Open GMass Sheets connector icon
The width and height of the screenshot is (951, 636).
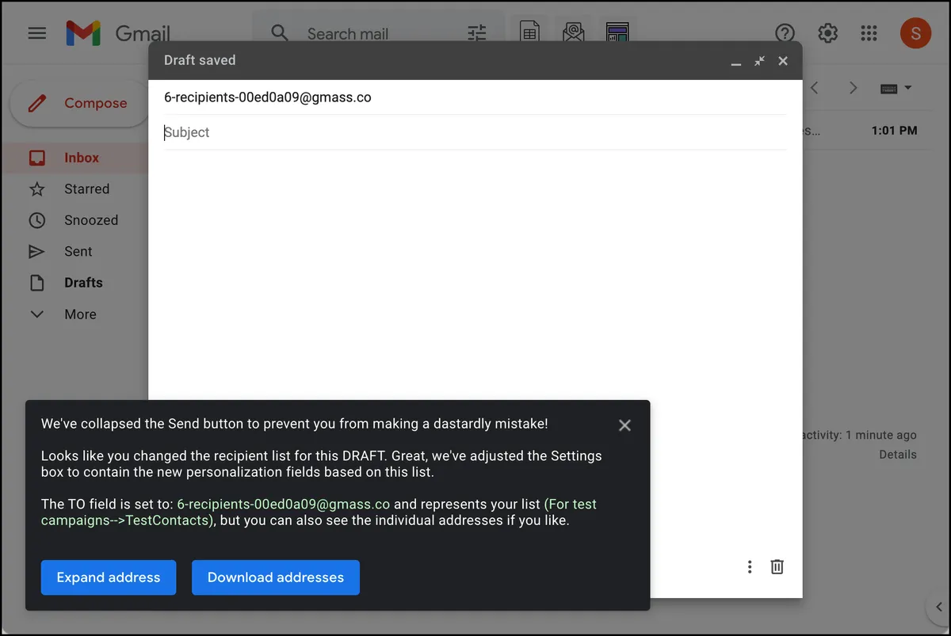point(529,32)
